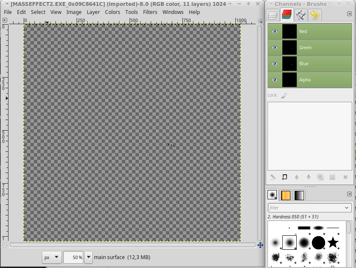The width and height of the screenshot is (356, 268).
Task: Select the Alpha channel thumbnail
Action: pyautogui.click(x=290, y=80)
